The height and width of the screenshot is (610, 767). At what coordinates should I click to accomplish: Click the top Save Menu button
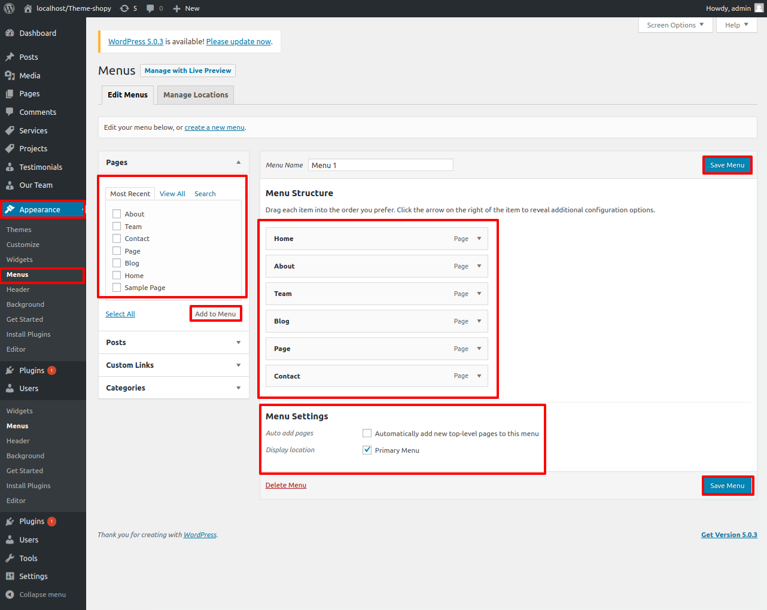point(727,165)
